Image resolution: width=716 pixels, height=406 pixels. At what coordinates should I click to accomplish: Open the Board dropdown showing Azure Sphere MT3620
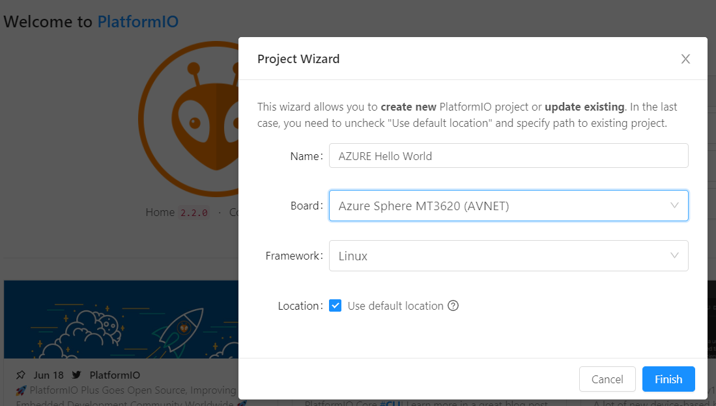click(x=508, y=206)
